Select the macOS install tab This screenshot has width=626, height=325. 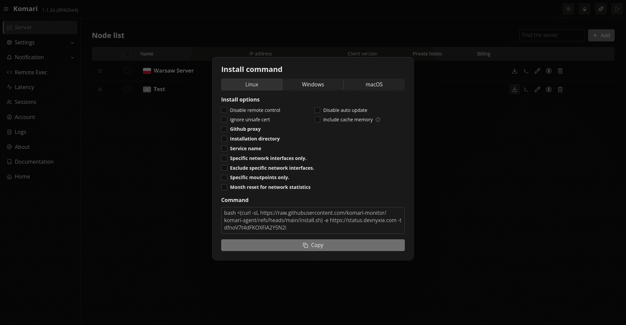(x=374, y=85)
